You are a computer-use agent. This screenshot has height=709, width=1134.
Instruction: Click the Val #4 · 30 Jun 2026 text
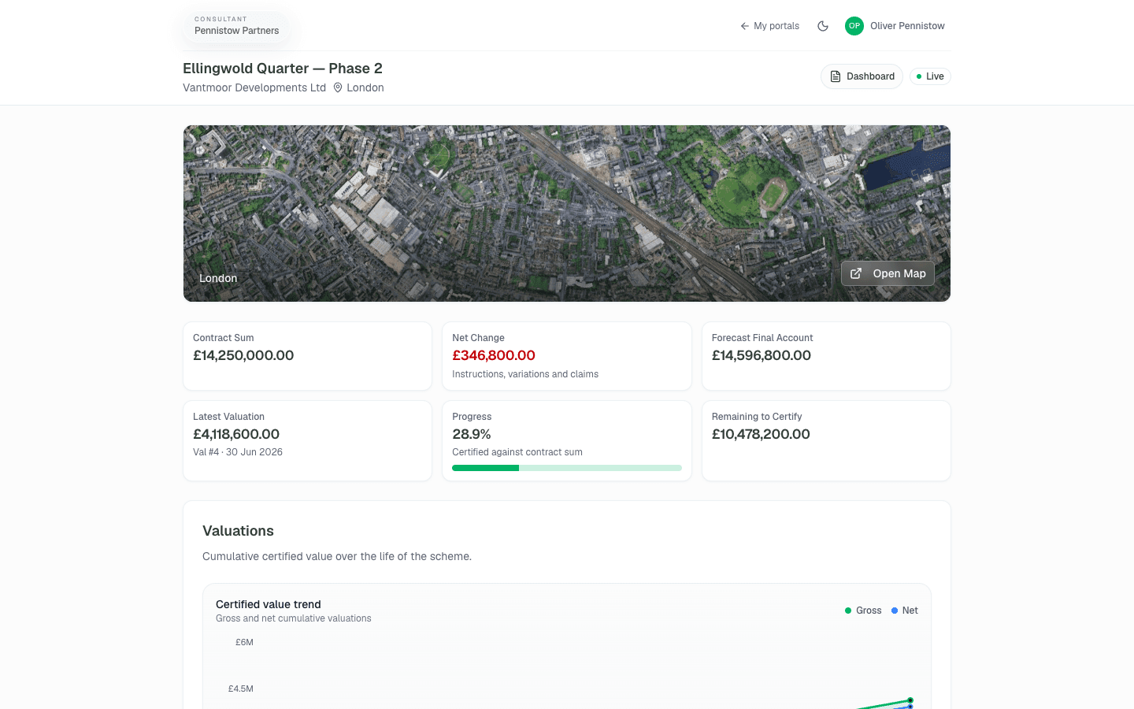pyautogui.click(x=238, y=452)
